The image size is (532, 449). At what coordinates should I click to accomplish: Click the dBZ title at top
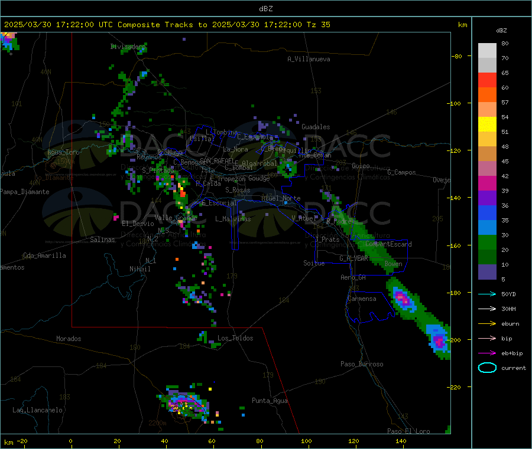click(x=265, y=9)
